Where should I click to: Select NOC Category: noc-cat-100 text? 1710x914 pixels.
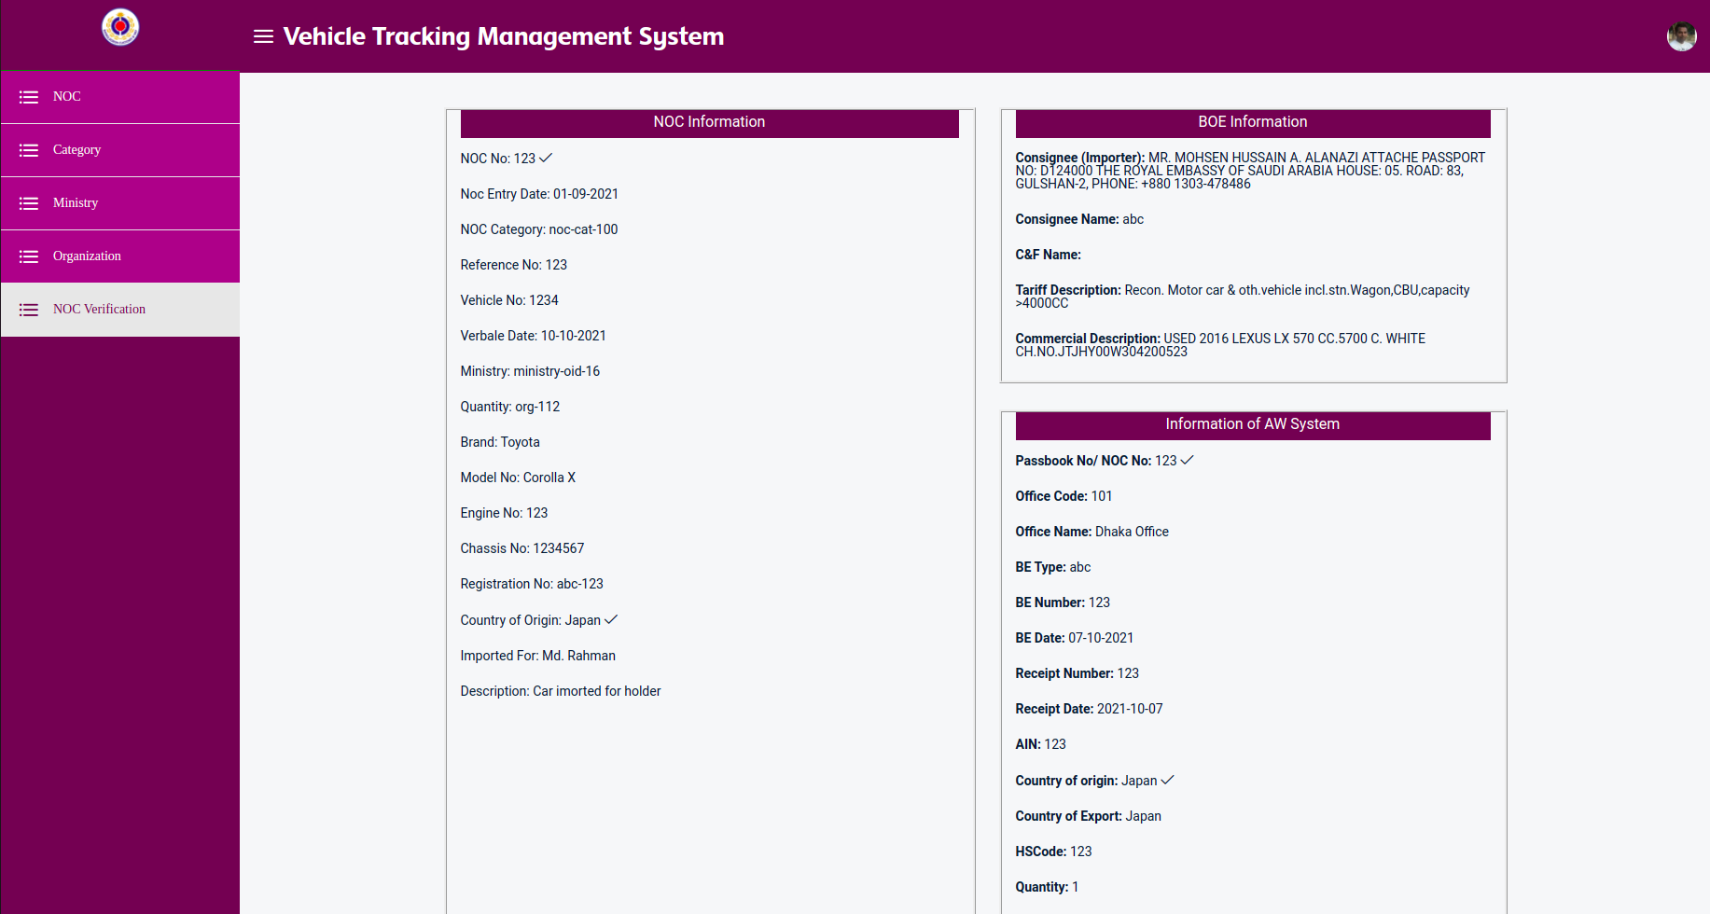point(539,229)
